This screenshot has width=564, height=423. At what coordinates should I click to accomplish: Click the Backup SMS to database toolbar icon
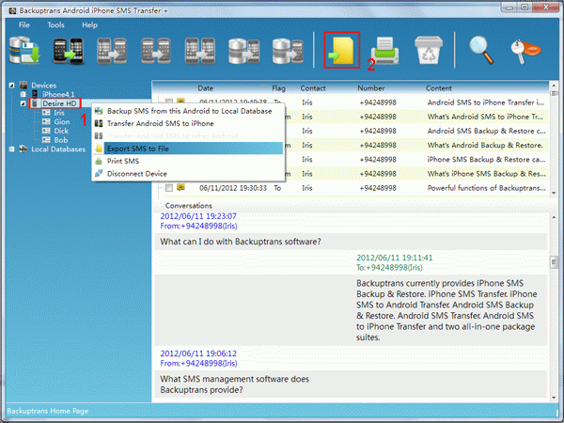pos(24,51)
